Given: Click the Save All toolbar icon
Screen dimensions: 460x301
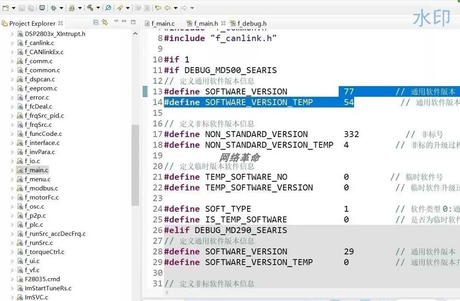Looking at the screenshot, I should pos(31,8).
